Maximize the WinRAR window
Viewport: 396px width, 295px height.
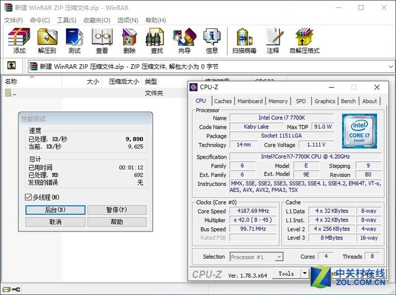click(x=361, y=7)
